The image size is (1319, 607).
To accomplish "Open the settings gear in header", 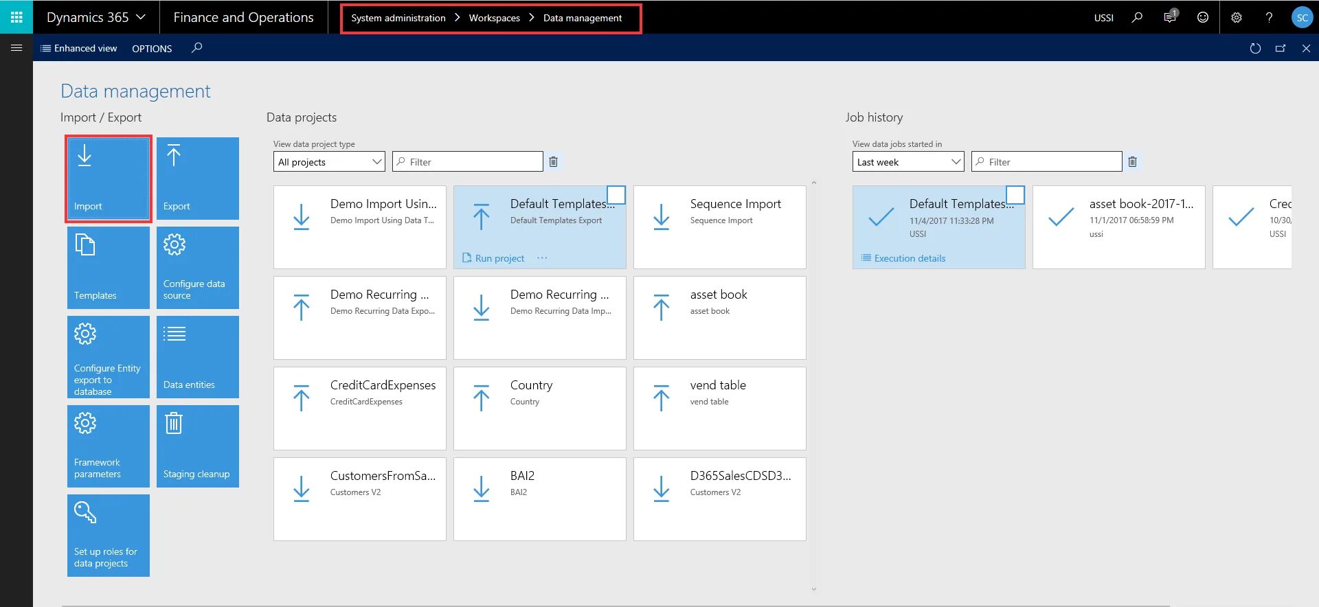I will (x=1237, y=17).
